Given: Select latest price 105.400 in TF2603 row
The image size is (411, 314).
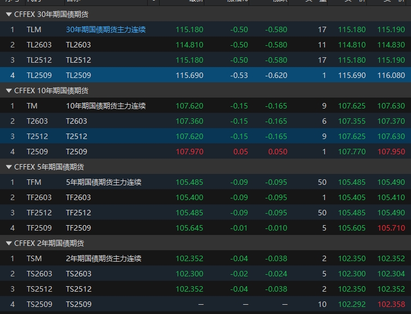Looking at the screenshot, I should tap(190, 197).
